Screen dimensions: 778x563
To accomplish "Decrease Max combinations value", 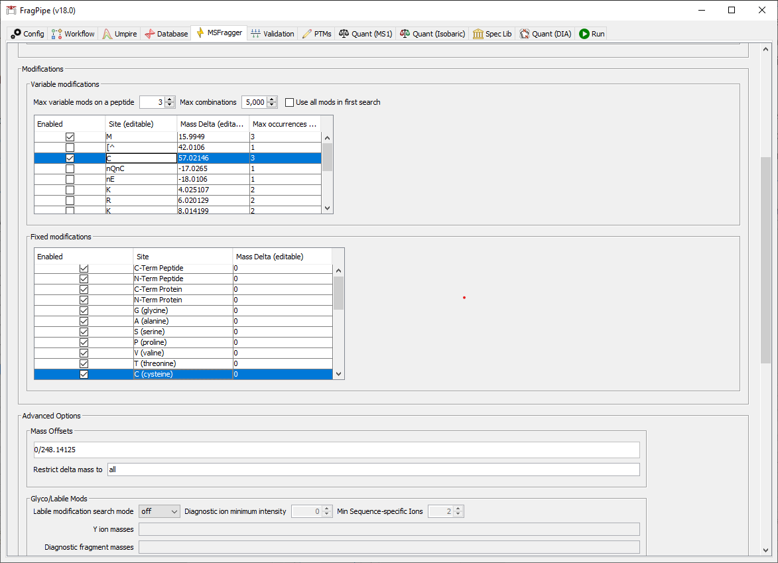I will tap(271, 105).
